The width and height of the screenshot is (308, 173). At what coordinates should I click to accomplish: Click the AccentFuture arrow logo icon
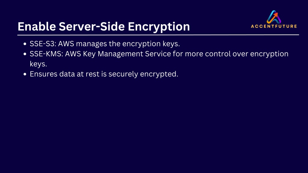274,17
